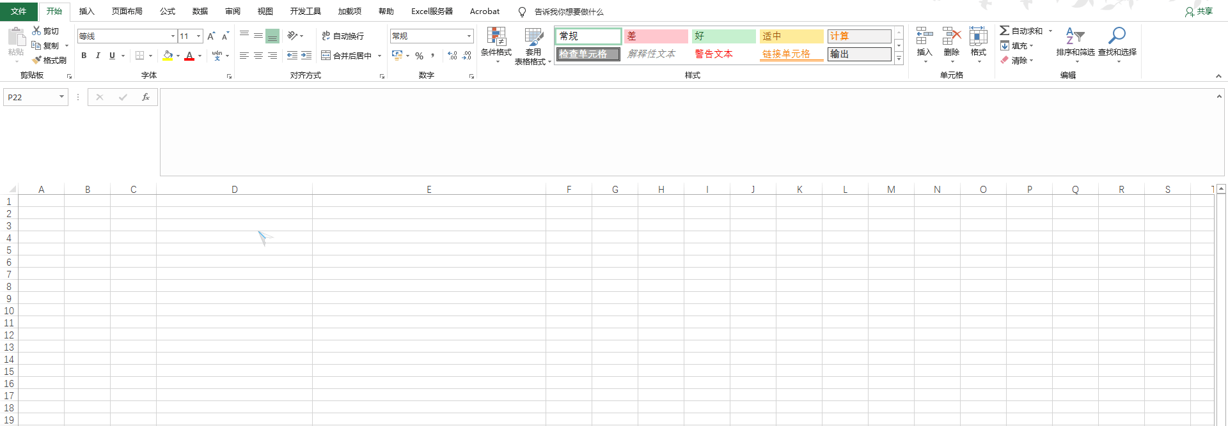Click the Find and Select magnifier icon

click(x=1117, y=36)
